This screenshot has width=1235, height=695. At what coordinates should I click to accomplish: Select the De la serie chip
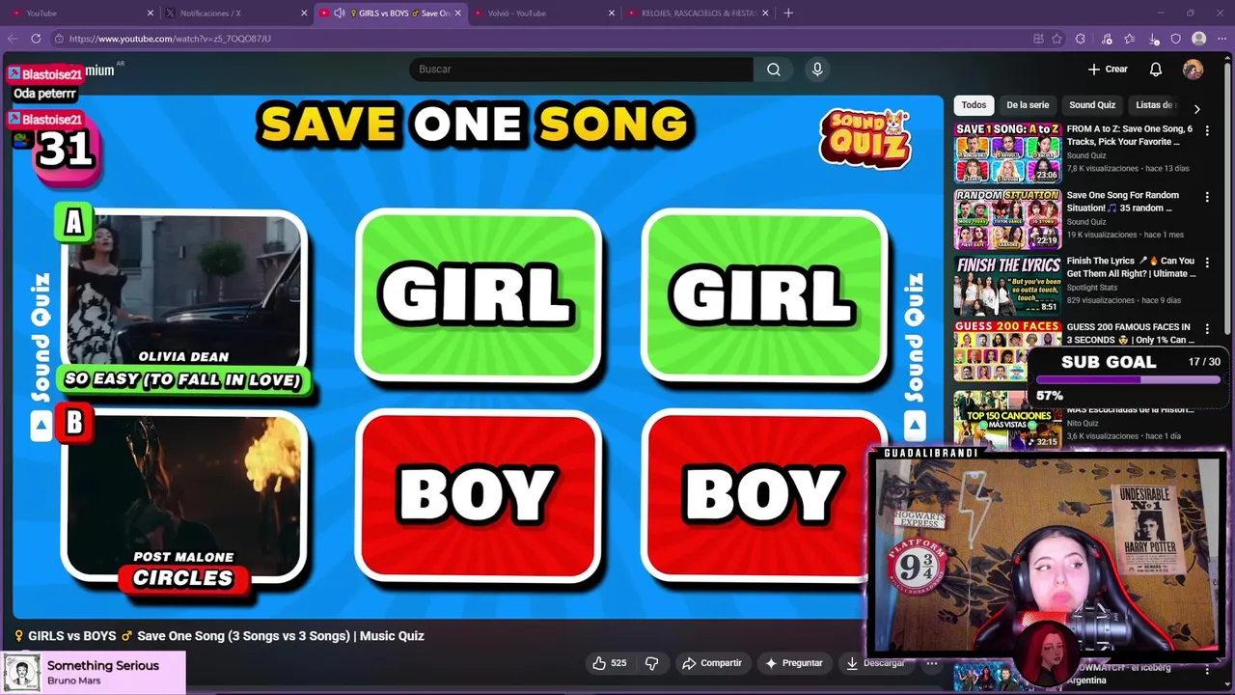click(1028, 105)
